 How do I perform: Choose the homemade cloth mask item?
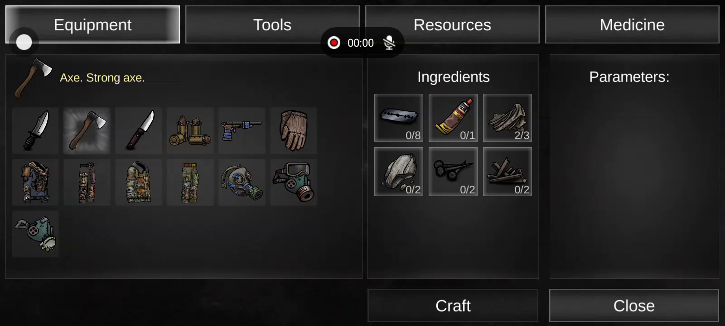click(x=35, y=234)
